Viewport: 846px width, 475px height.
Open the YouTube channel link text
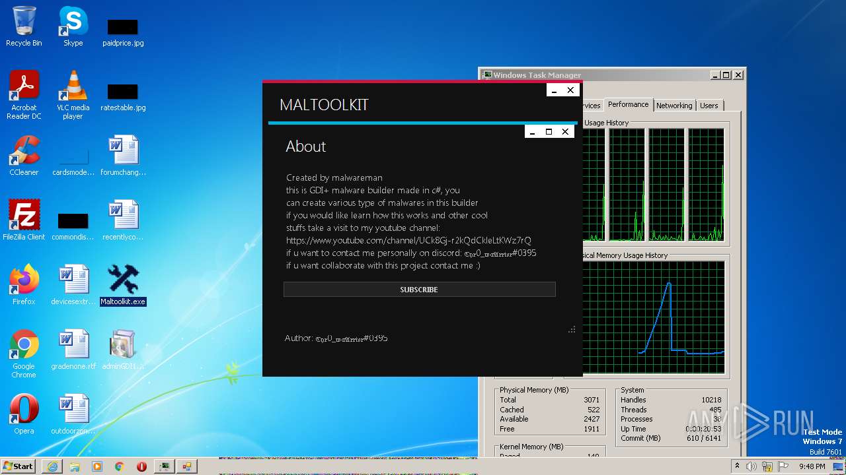pos(408,240)
